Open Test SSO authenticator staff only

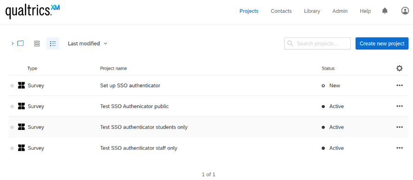tap(139, 148)
